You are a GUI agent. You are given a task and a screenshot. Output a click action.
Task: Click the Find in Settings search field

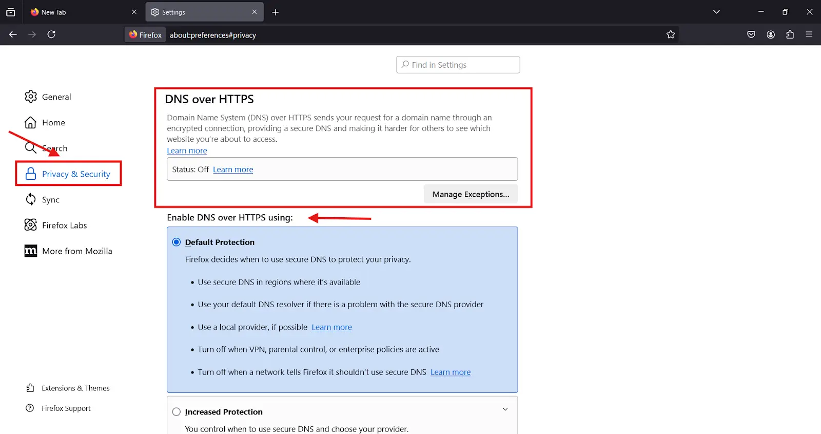point(458,65)
